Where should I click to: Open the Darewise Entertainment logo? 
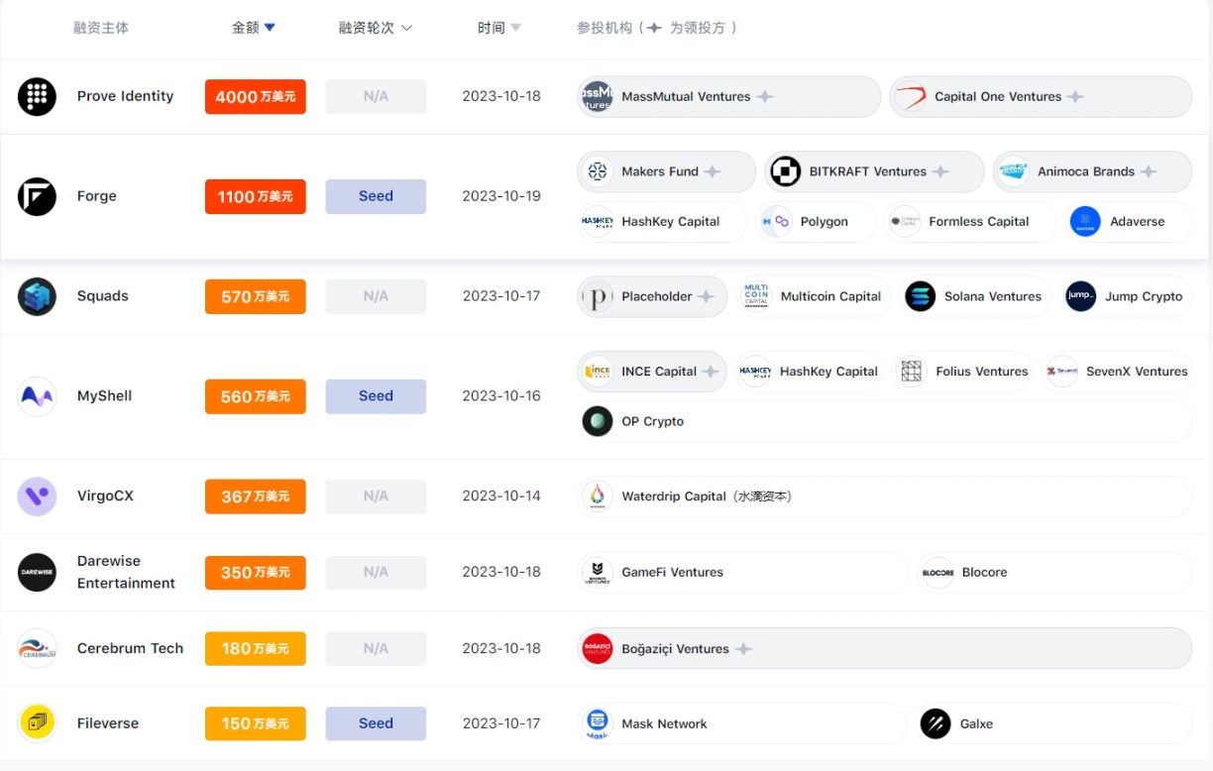click(x=37, y=573)
